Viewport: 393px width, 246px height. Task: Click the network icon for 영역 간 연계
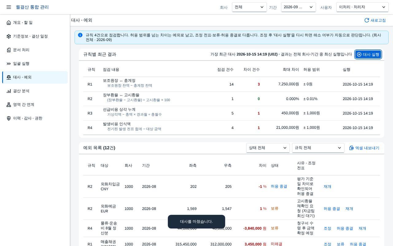[9, 105]
